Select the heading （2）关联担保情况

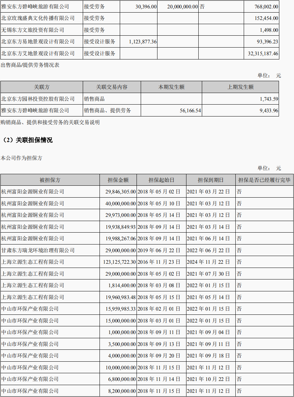click(27, 140)
